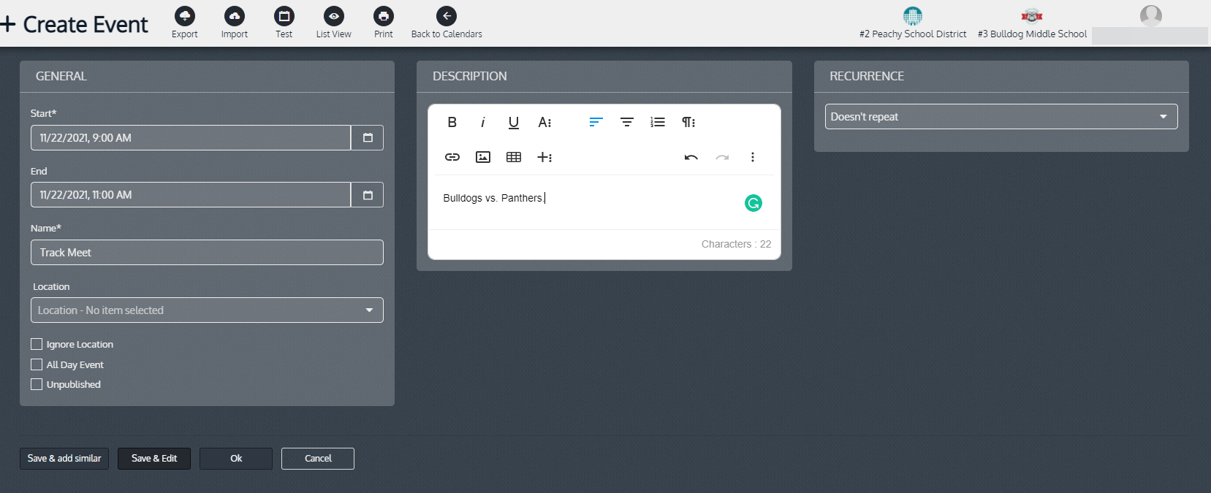Click the Print icon
1211x493 pixels.
384,16
